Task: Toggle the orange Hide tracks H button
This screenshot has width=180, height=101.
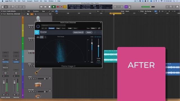Action: coord(32,14)
